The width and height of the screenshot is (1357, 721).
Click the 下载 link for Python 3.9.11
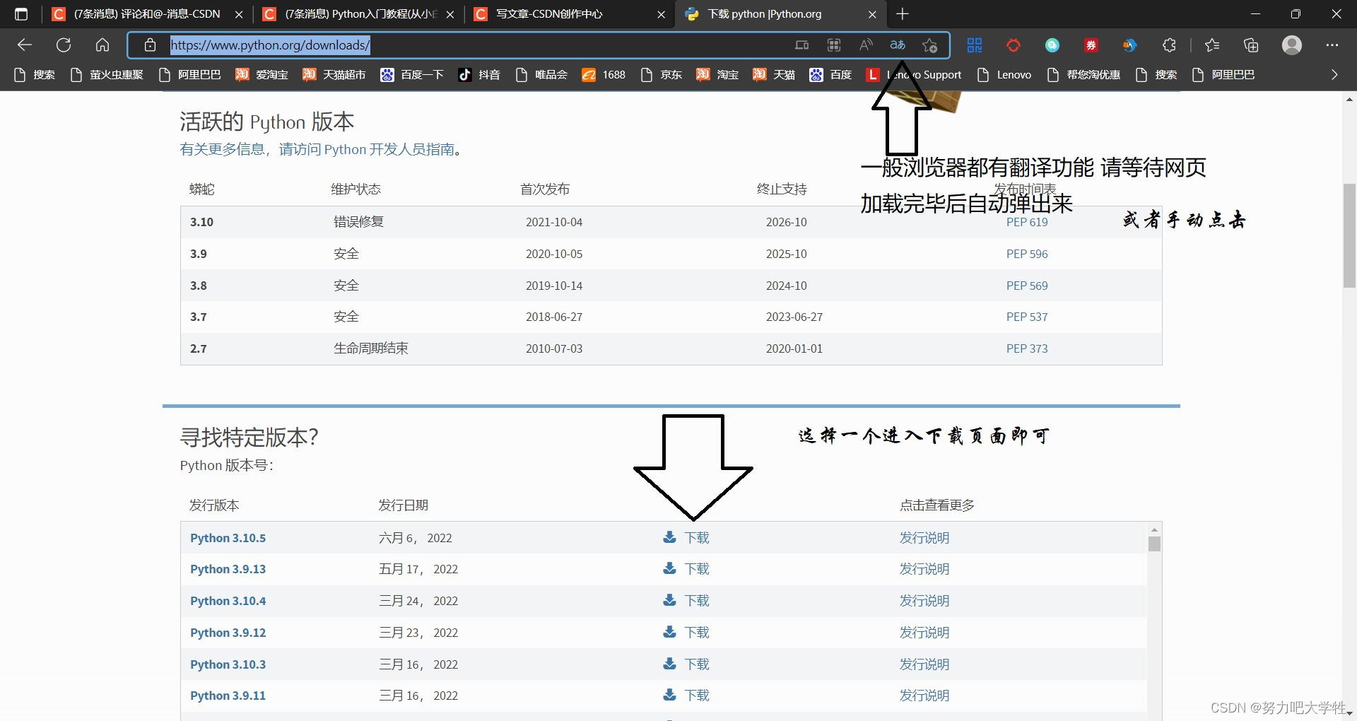click(x=697, y=696)
